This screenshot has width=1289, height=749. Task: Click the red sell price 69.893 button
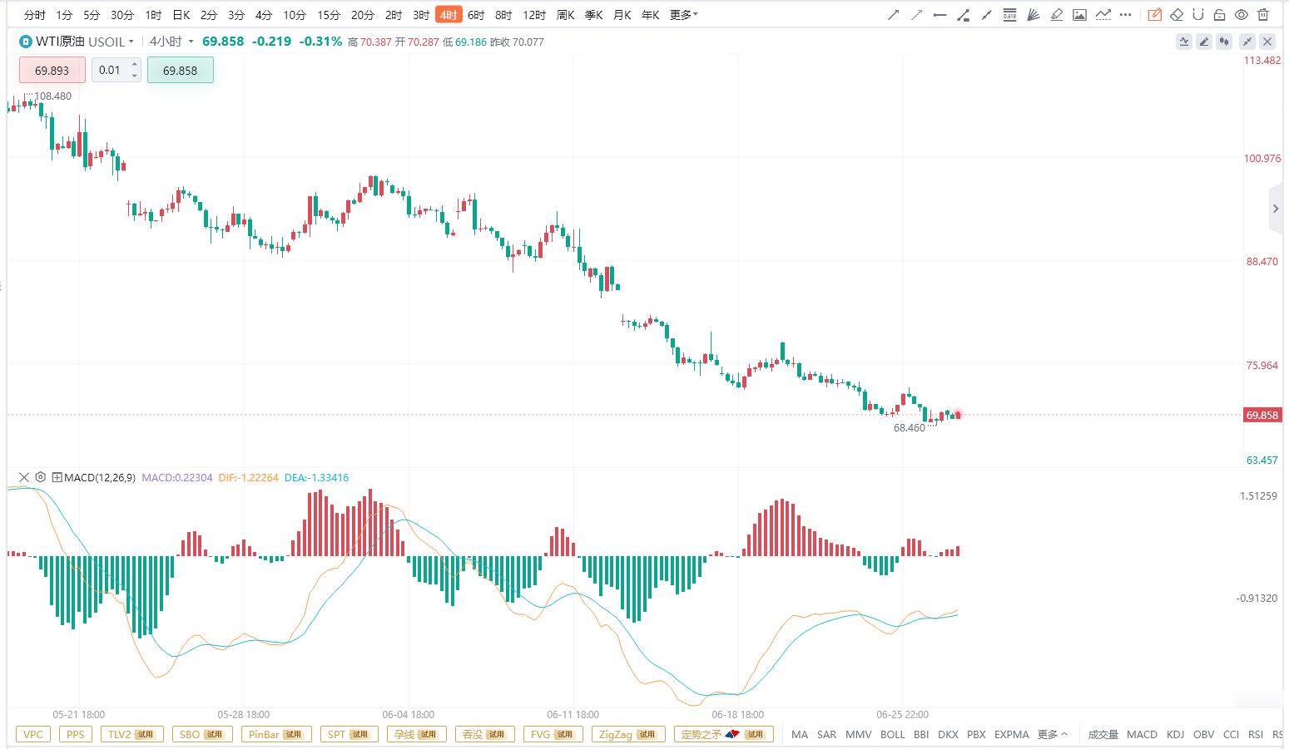[x=52, y=70]
